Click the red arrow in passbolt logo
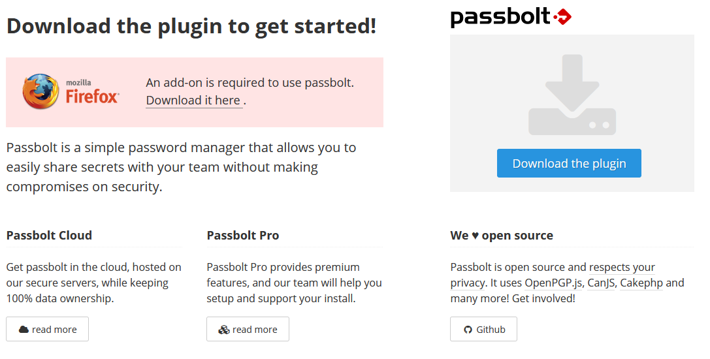The width and height of the screenshot is (710, 359). (x=562, y=17)
